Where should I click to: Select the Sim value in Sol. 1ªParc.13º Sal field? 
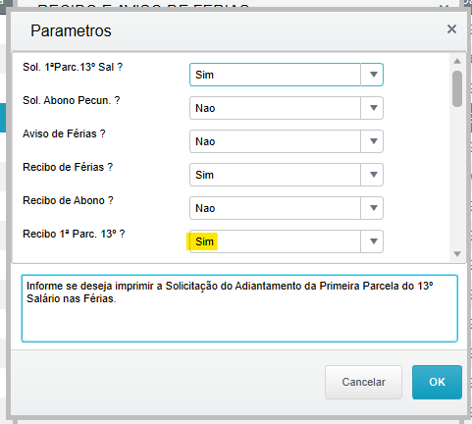204,75
